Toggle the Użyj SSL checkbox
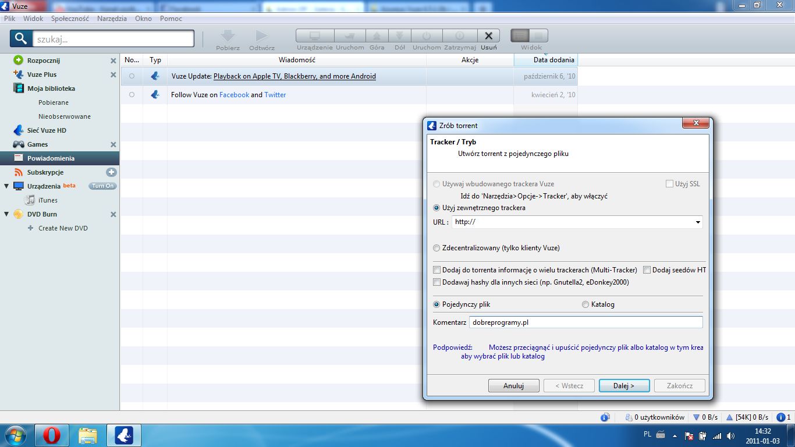 tap(669, 184)
